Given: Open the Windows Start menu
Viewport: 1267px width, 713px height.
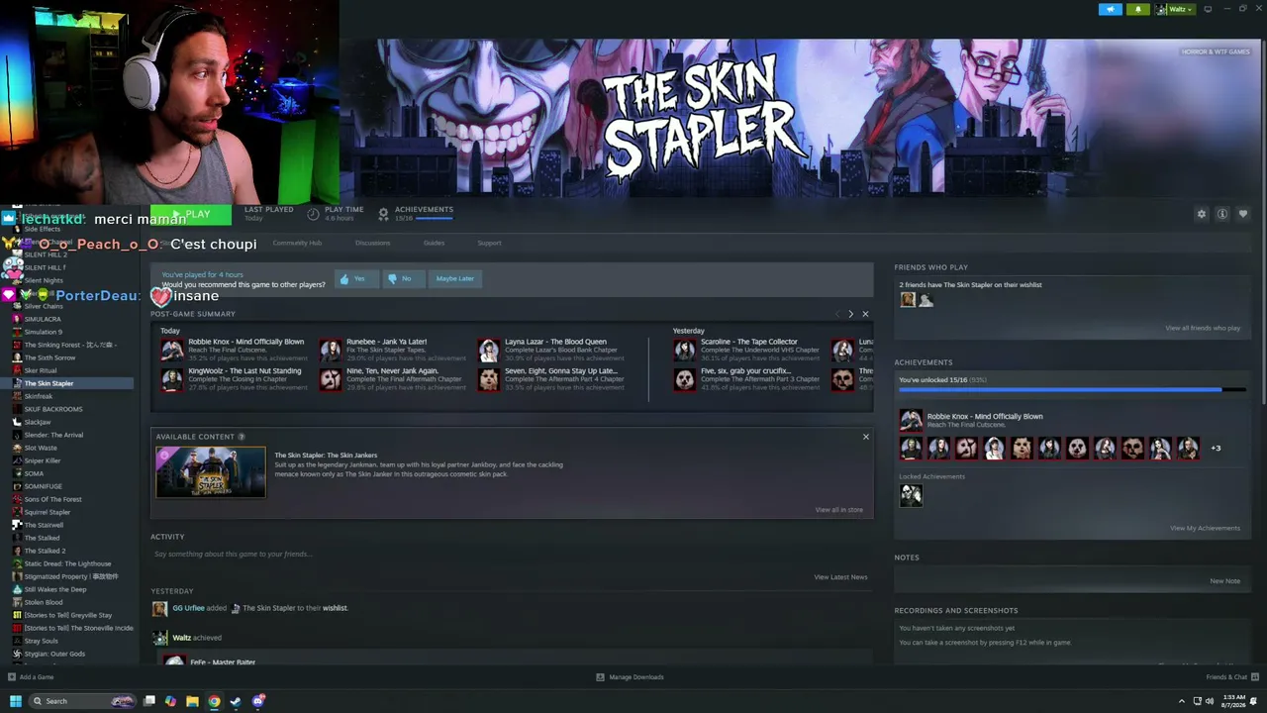Looking at the screenshot, I should 15,701.
